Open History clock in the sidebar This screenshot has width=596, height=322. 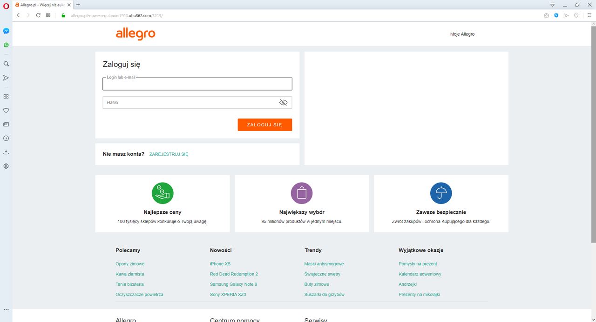[x=6, y=138]
